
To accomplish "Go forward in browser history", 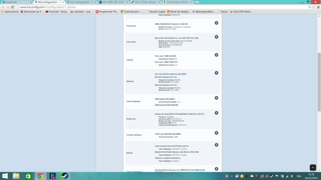I will (8, 7).
